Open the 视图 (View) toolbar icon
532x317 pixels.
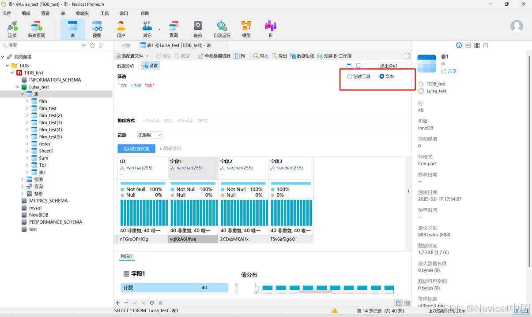(x=97, y=29)
